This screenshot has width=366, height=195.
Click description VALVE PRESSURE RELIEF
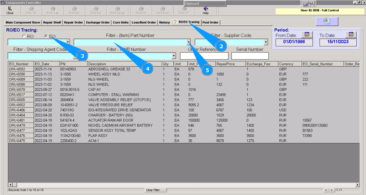pyautogui.click(x=110, y=105)
